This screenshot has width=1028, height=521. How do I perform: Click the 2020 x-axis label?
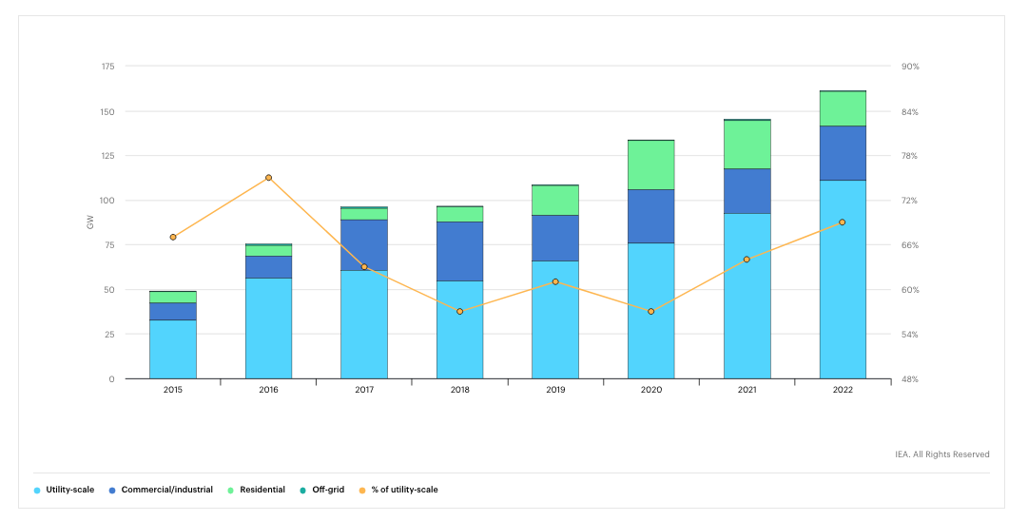pos(651,390)
